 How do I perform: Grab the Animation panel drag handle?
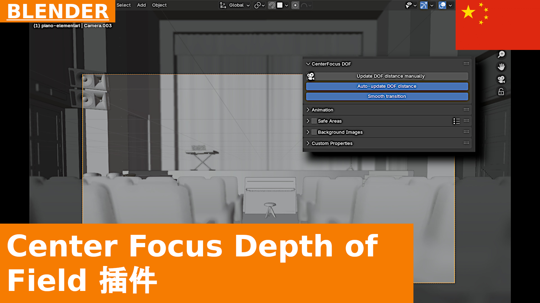(x=466, y=109)
